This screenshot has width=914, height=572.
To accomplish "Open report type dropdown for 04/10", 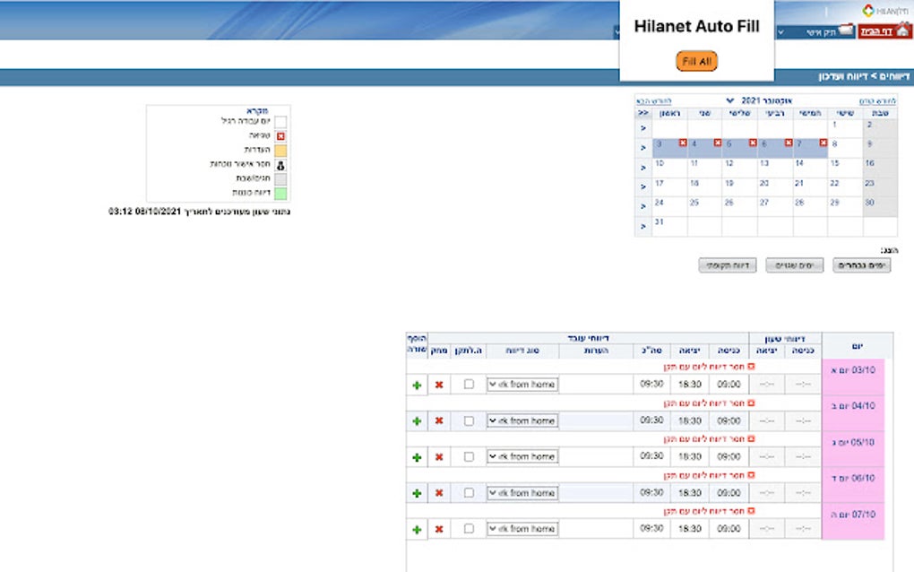I will [522, 420].
